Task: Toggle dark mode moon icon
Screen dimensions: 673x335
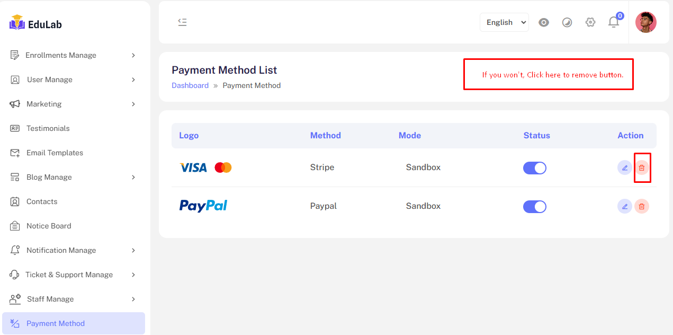Action: pos(567,22)
